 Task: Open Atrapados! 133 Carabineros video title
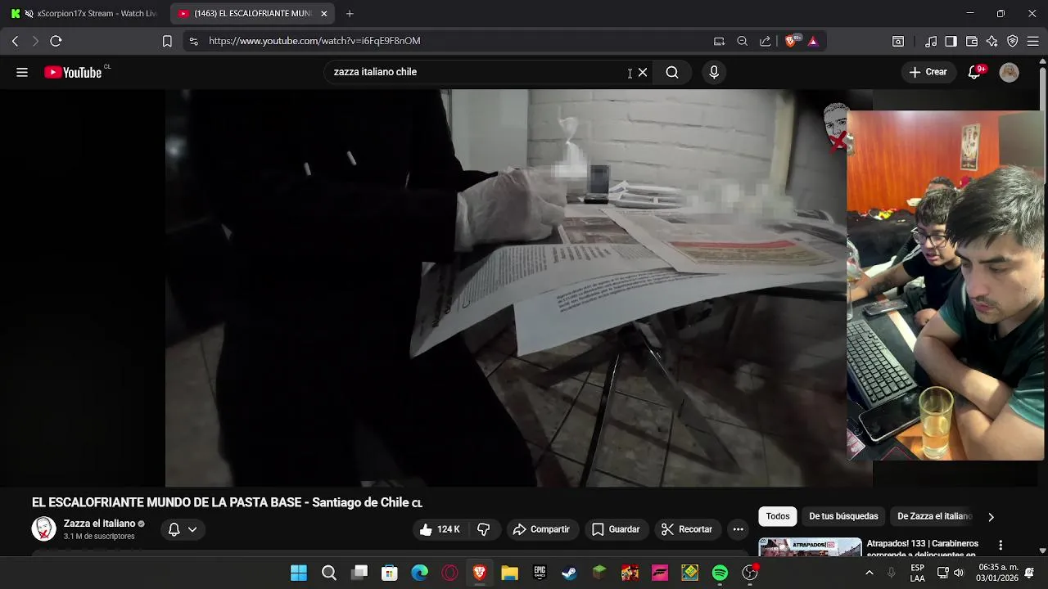[x=923, y=548]
